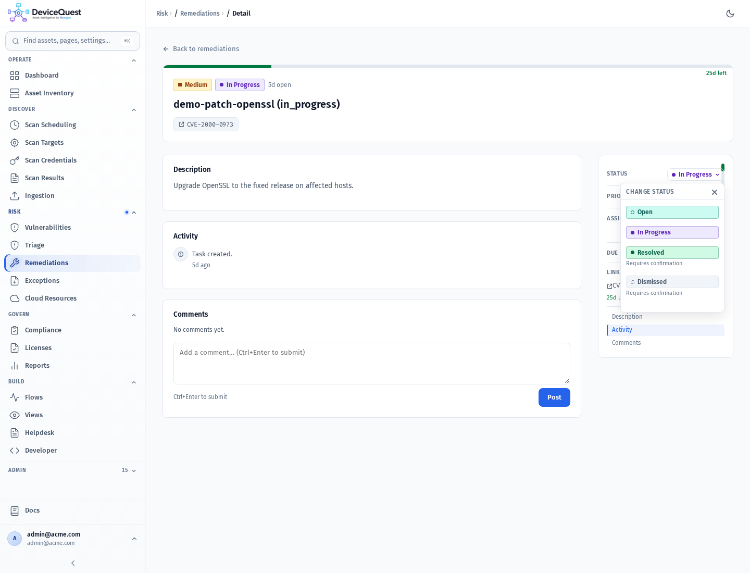Choose In Progress in Change Status list

[672, 232]
